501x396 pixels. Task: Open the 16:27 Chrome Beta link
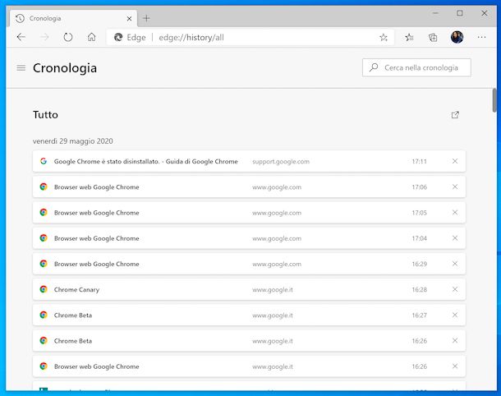click(73, 315)
